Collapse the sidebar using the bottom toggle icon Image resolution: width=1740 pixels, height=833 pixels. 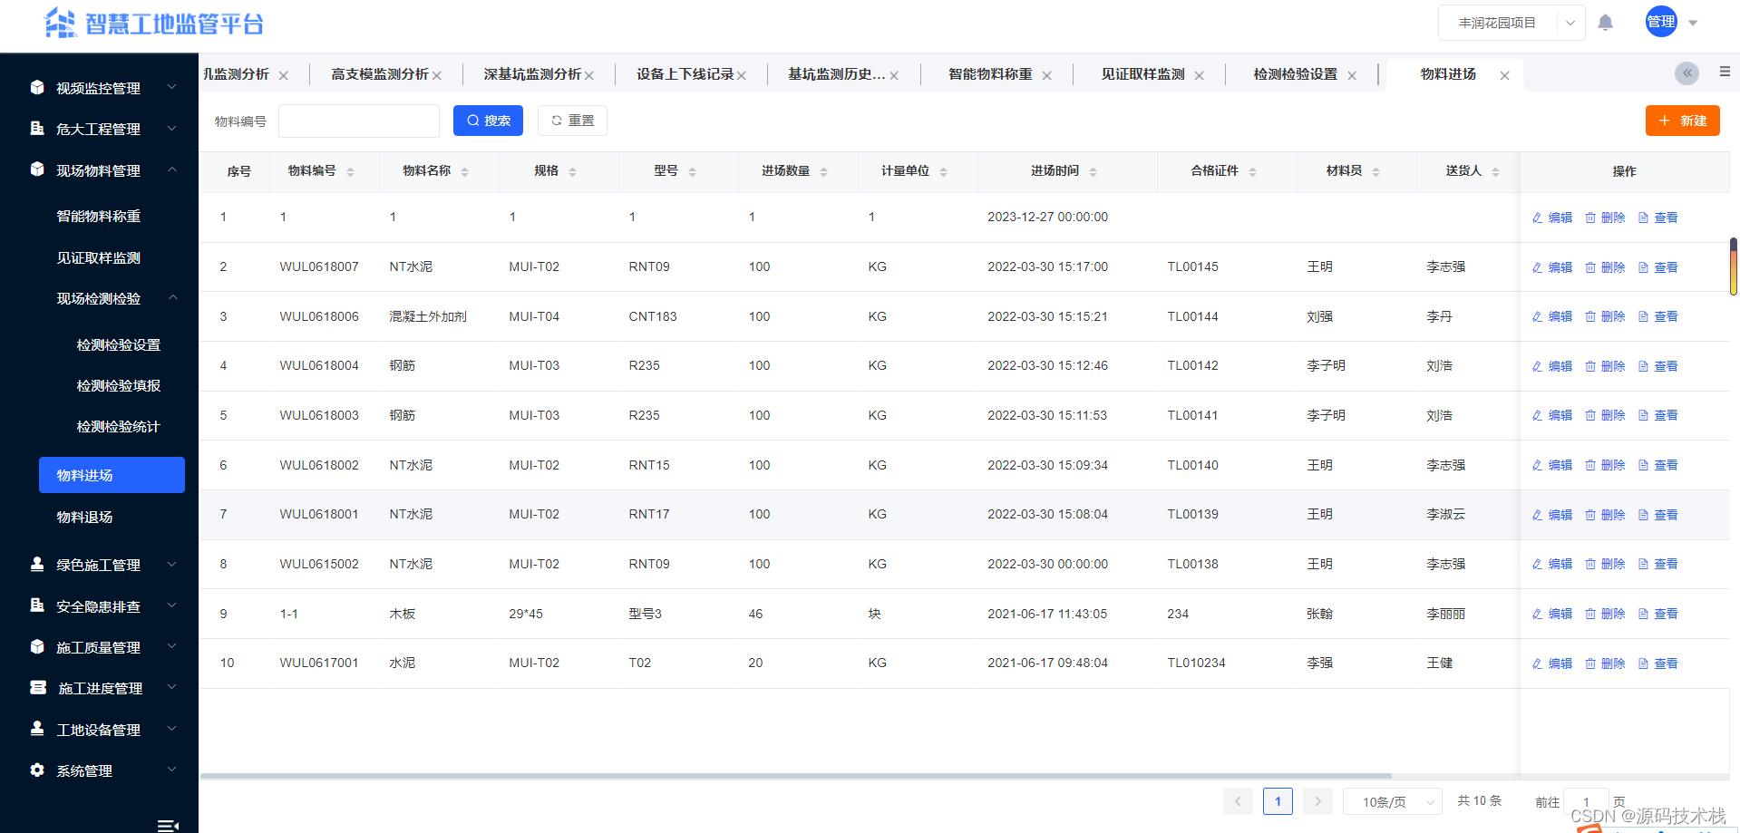click(168, 826)
